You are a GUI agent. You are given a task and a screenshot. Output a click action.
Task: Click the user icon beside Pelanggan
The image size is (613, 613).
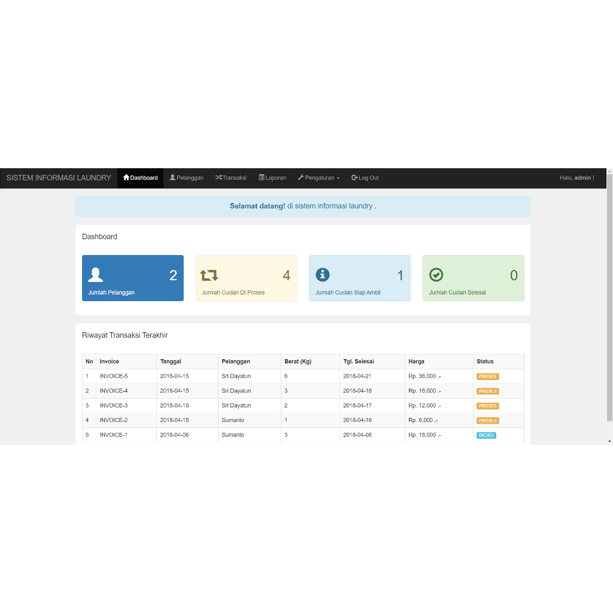pos(171,177)
